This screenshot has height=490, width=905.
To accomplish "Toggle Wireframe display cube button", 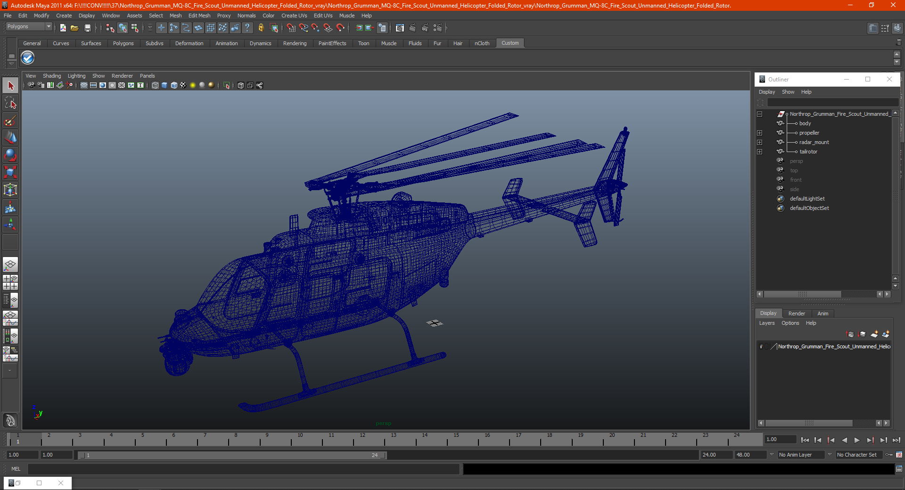I will click(155, 85).
